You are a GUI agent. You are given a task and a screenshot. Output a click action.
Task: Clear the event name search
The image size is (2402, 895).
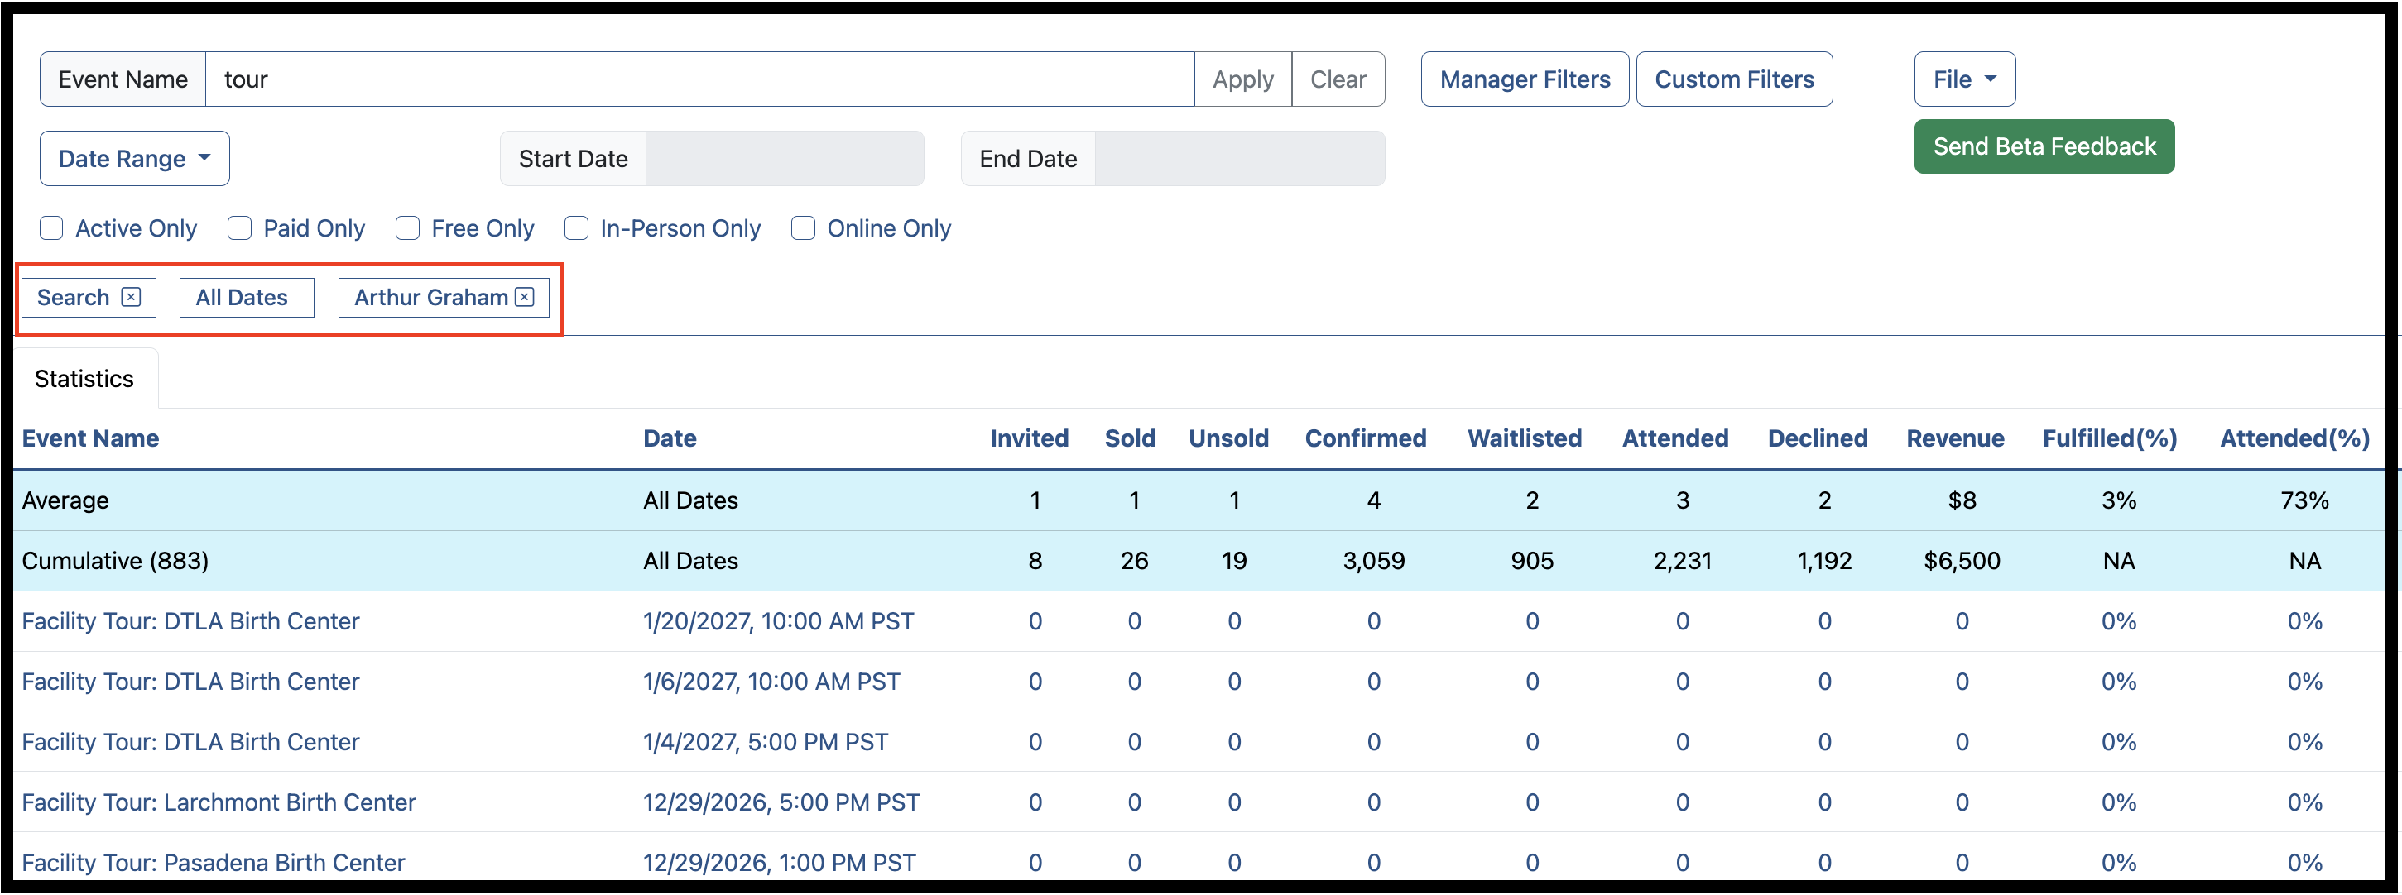[x=1337, y=79]
